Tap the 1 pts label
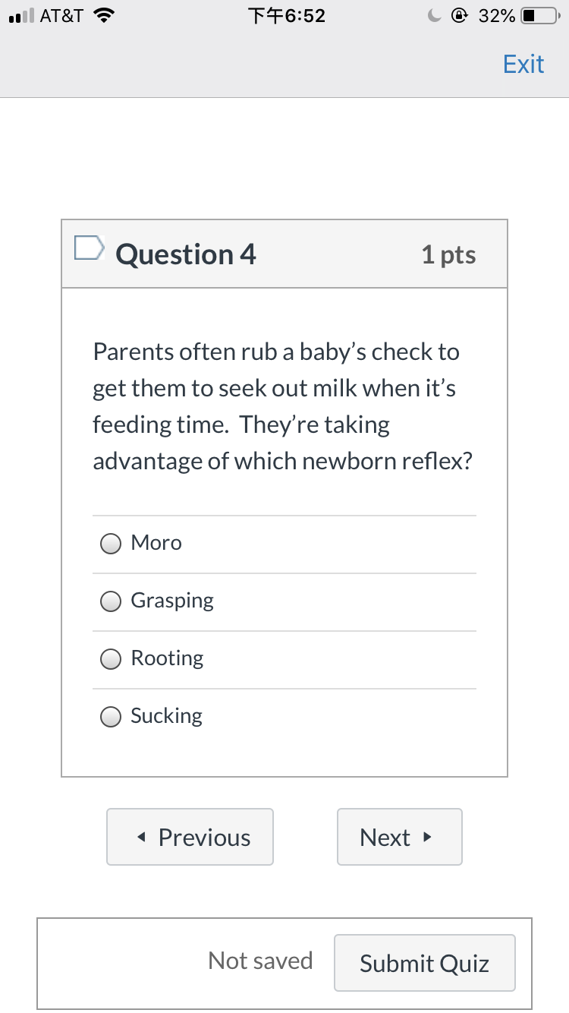The height and width of the screenshot is (1013, 569). click(x=449, y=254)
